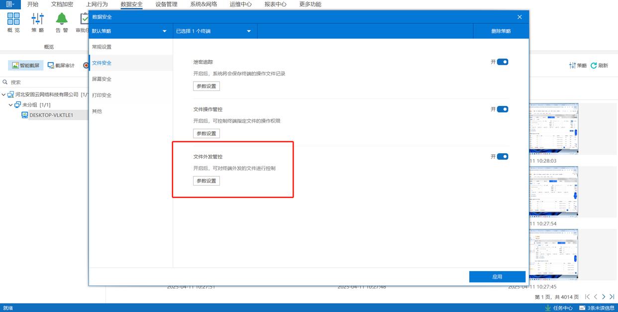Click 参数设置 under 文件外发管控
The width and height of the screenshot is (618, 312).
[206, 181]
